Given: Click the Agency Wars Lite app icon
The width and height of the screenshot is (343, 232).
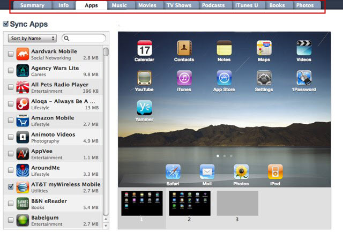Looking at the screenshot, I should click(x=23, y=70).
